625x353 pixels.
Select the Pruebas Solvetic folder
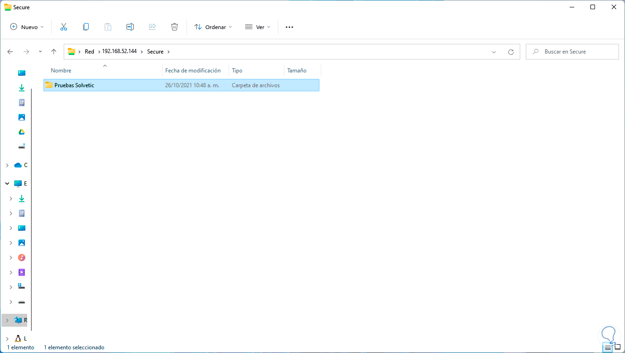click(x=181, y=85)
